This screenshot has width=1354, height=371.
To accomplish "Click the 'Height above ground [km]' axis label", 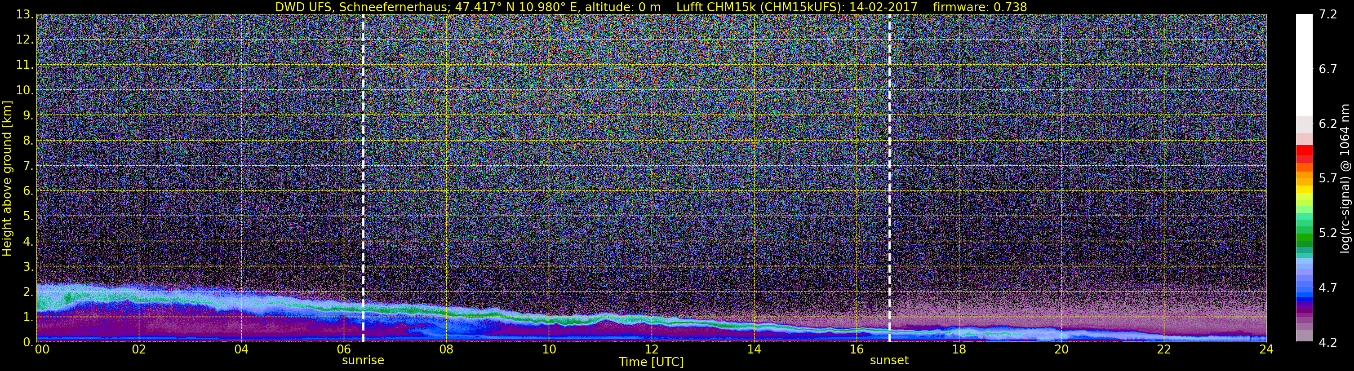I will [7, 178].
